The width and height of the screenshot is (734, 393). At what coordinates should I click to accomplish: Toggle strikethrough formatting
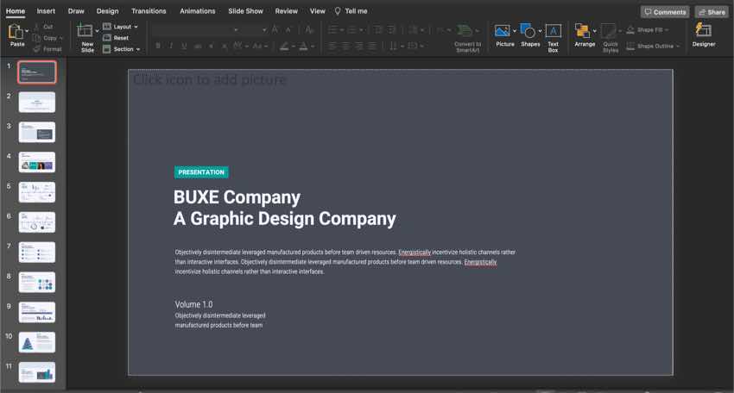[198, 46]
